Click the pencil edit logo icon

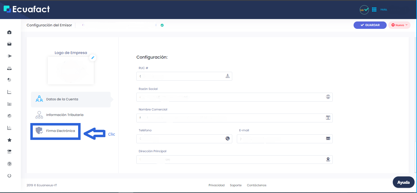point(93,58)
